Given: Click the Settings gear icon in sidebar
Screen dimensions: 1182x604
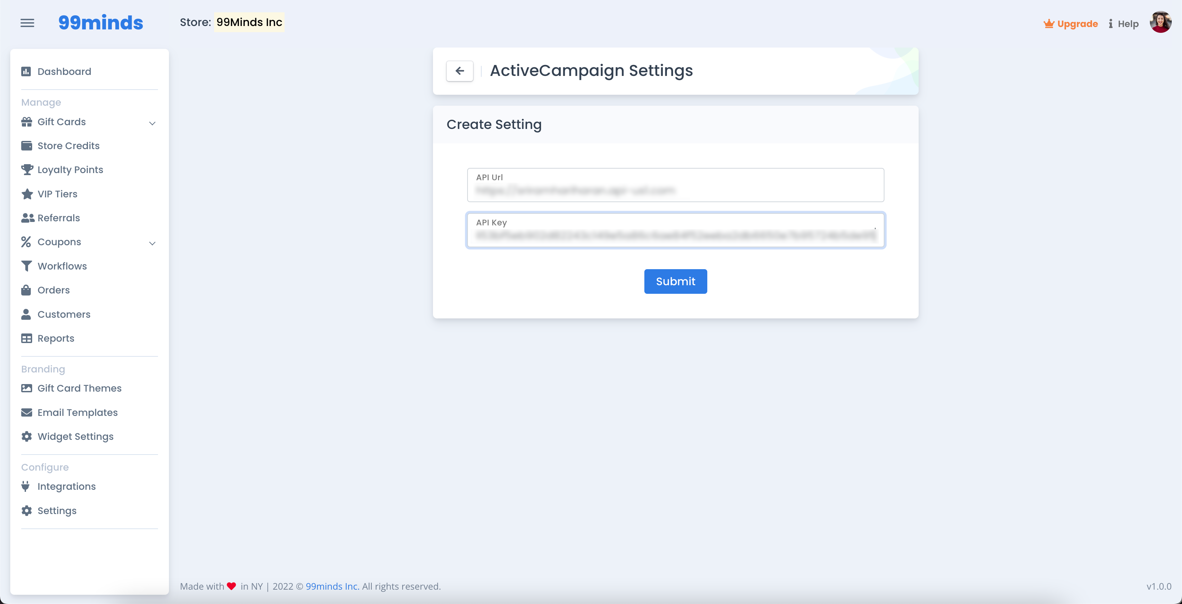Looking at the screenshot, I should pyautogui.click(x=27, y=510).
